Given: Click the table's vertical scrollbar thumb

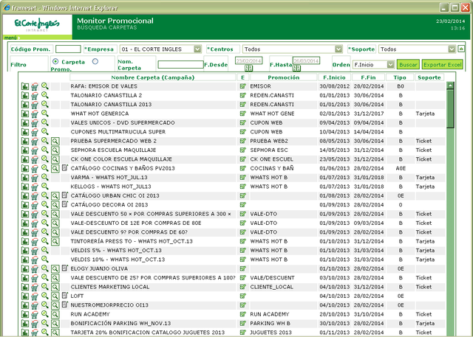Looking at the screenshot, I should pos(450,108).
